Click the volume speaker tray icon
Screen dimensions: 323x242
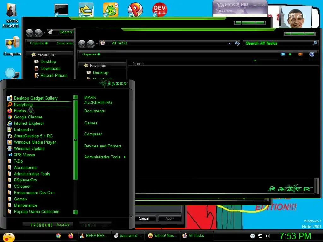click(x=267, y=236)
